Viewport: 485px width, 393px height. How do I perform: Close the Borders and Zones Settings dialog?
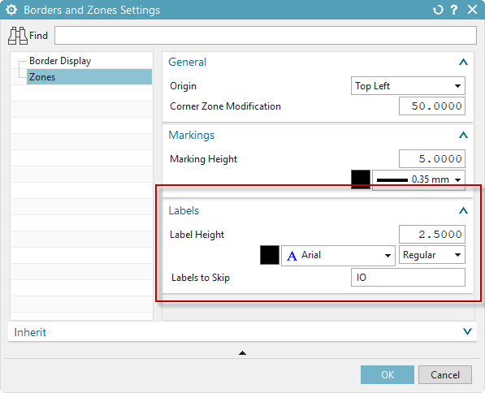[472, 10]
